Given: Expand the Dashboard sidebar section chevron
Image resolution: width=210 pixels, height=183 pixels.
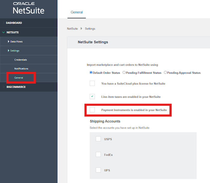Looking at the screenshot, I should point(4,23).
